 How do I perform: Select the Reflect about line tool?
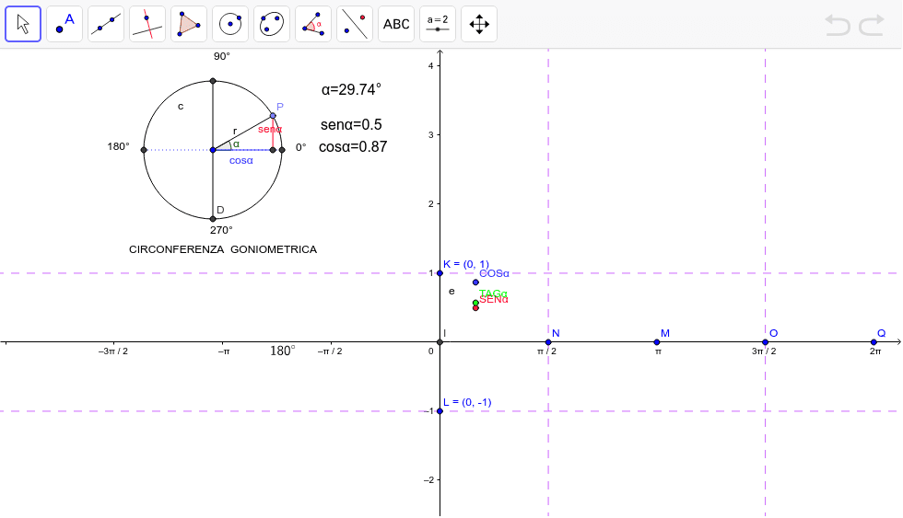[x=355, y=24]
